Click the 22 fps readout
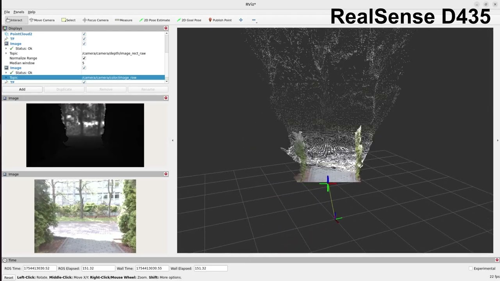The image size is (500, 281). [494, 277]
